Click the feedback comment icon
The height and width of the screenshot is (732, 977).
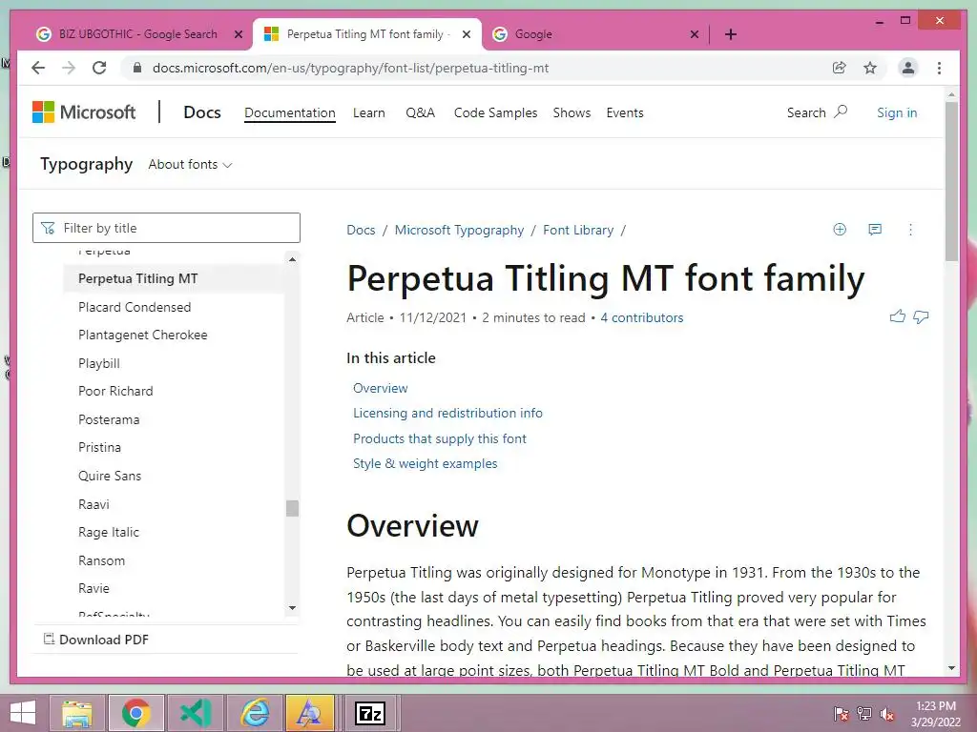875,230
